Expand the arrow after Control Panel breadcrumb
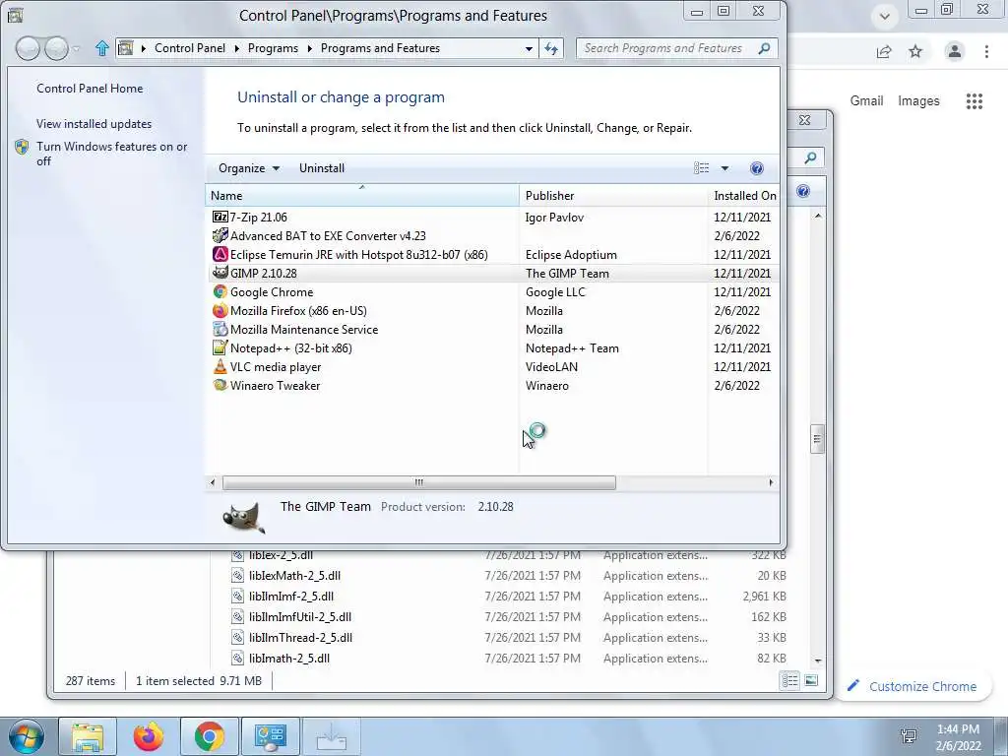 point(236,48)
